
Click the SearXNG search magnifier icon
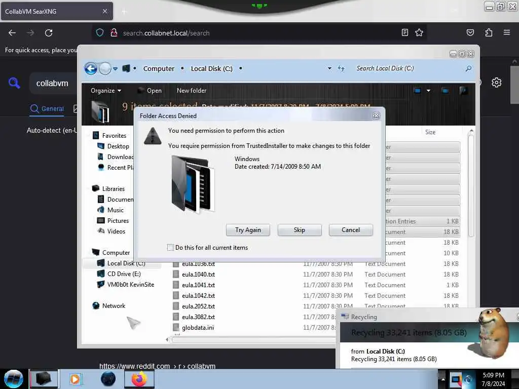14,83
